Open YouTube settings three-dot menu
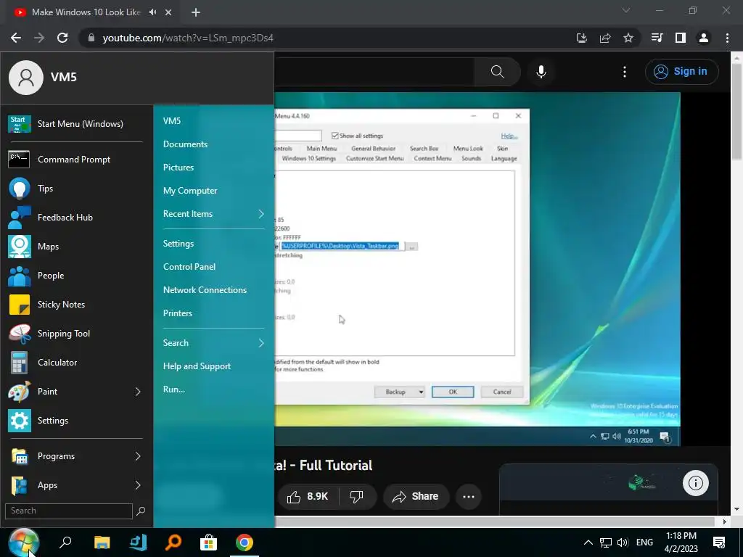 625,72
